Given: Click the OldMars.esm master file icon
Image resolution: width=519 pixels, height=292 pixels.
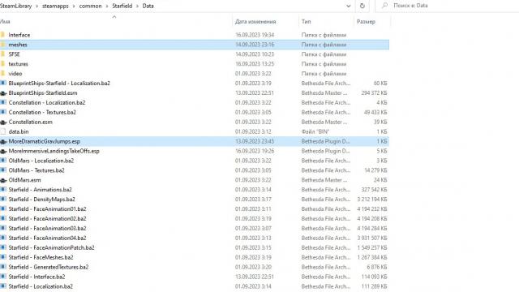Looking at the screenshot, I should click(3, 180).
